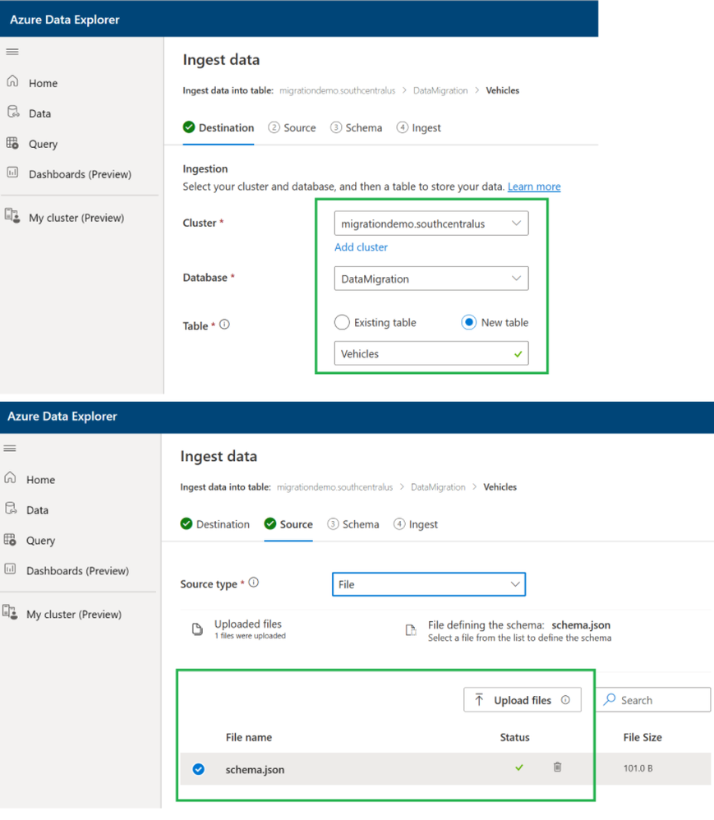Click hamburger menu icon in bottom window
The width and height of the screenshot is (714, 820).
click(10, 448)
